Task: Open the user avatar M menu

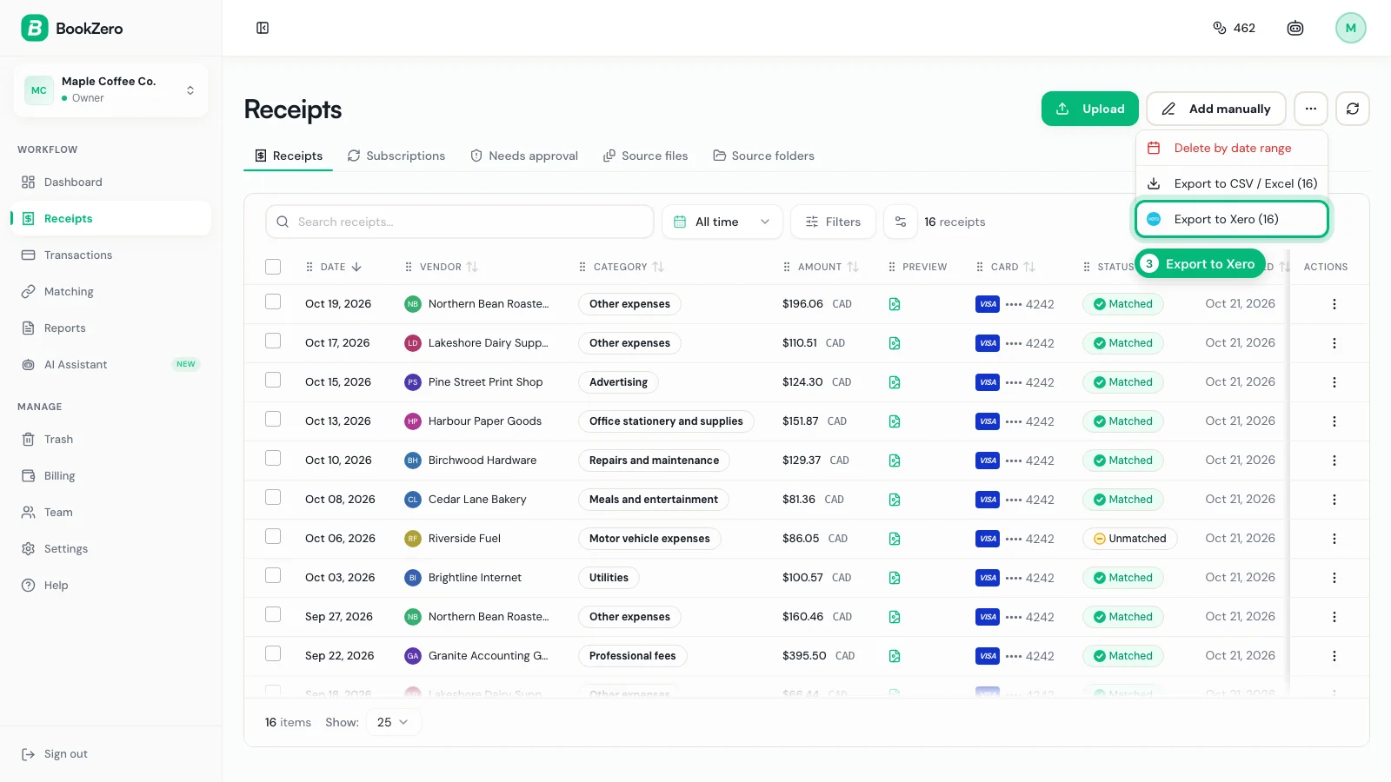Action: [1350, 28]
